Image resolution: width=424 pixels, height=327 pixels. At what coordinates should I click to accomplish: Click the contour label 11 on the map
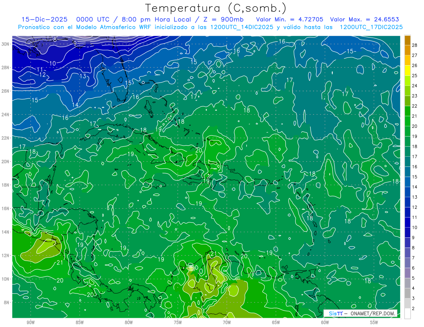click(x=40, y=69)
